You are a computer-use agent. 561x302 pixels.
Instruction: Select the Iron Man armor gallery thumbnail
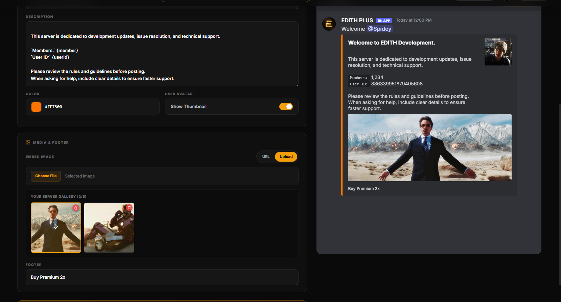point(109,228)
